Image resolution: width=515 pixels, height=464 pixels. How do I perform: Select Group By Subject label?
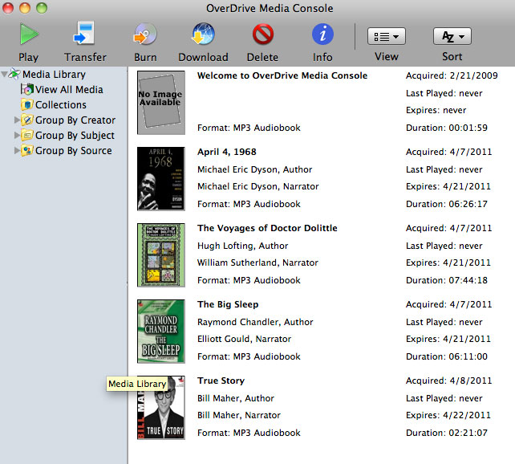[x=75, y=135]
